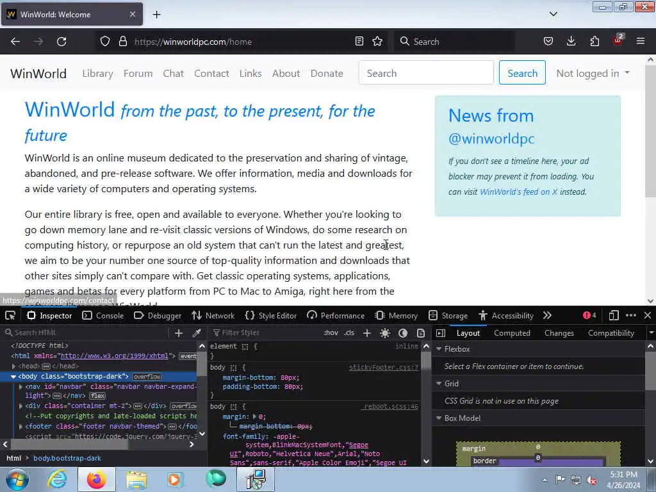The image size is (656, 492).
Task: Follow the WinWorld's feed on X link
Action: pyautogui.click(x=519, y=192)
